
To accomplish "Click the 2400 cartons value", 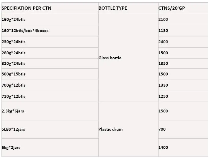I will click(x=163, y=42).
